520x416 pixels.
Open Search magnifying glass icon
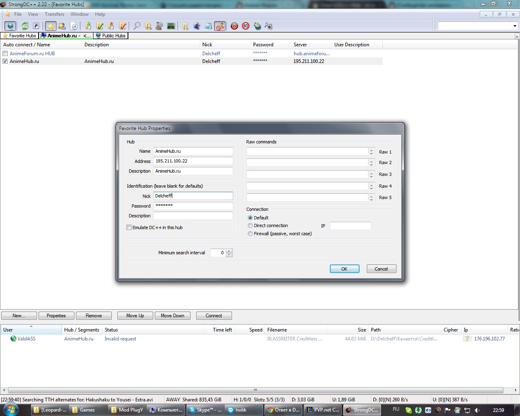[x=137, y=26]
